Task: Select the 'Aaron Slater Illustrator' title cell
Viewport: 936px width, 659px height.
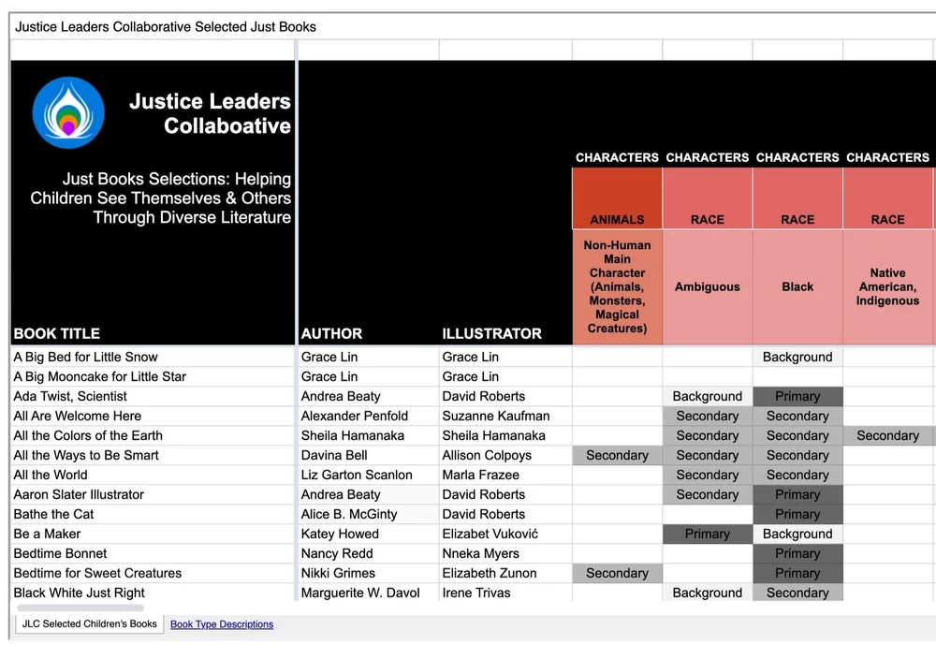Action: 153,495
